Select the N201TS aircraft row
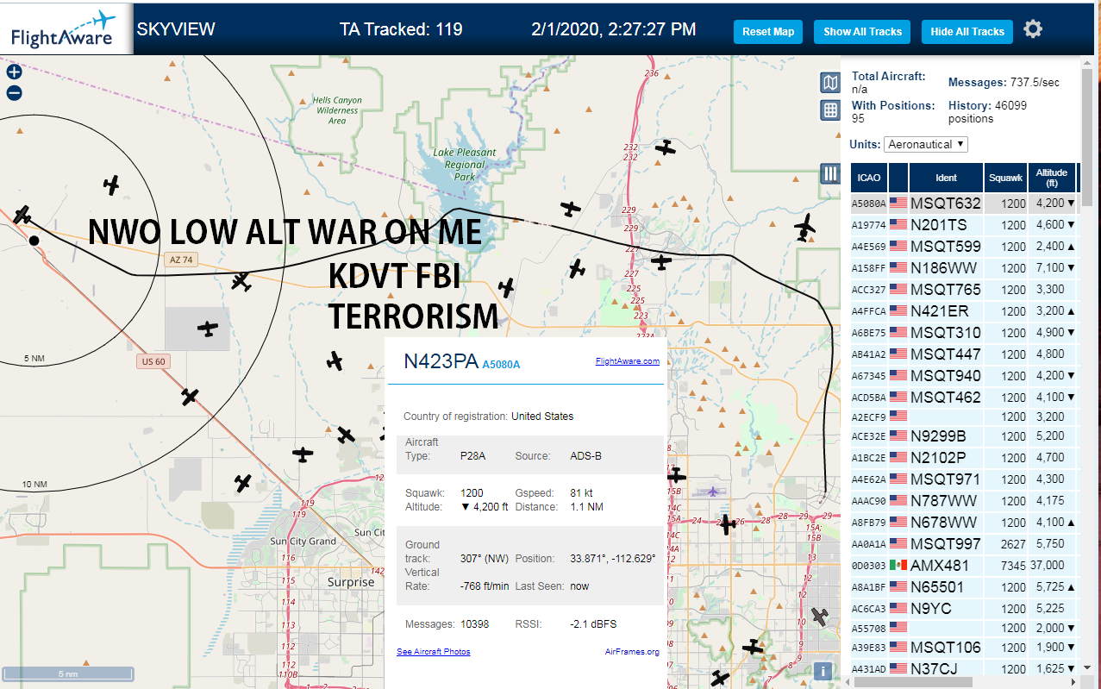 tap(964, 225)
